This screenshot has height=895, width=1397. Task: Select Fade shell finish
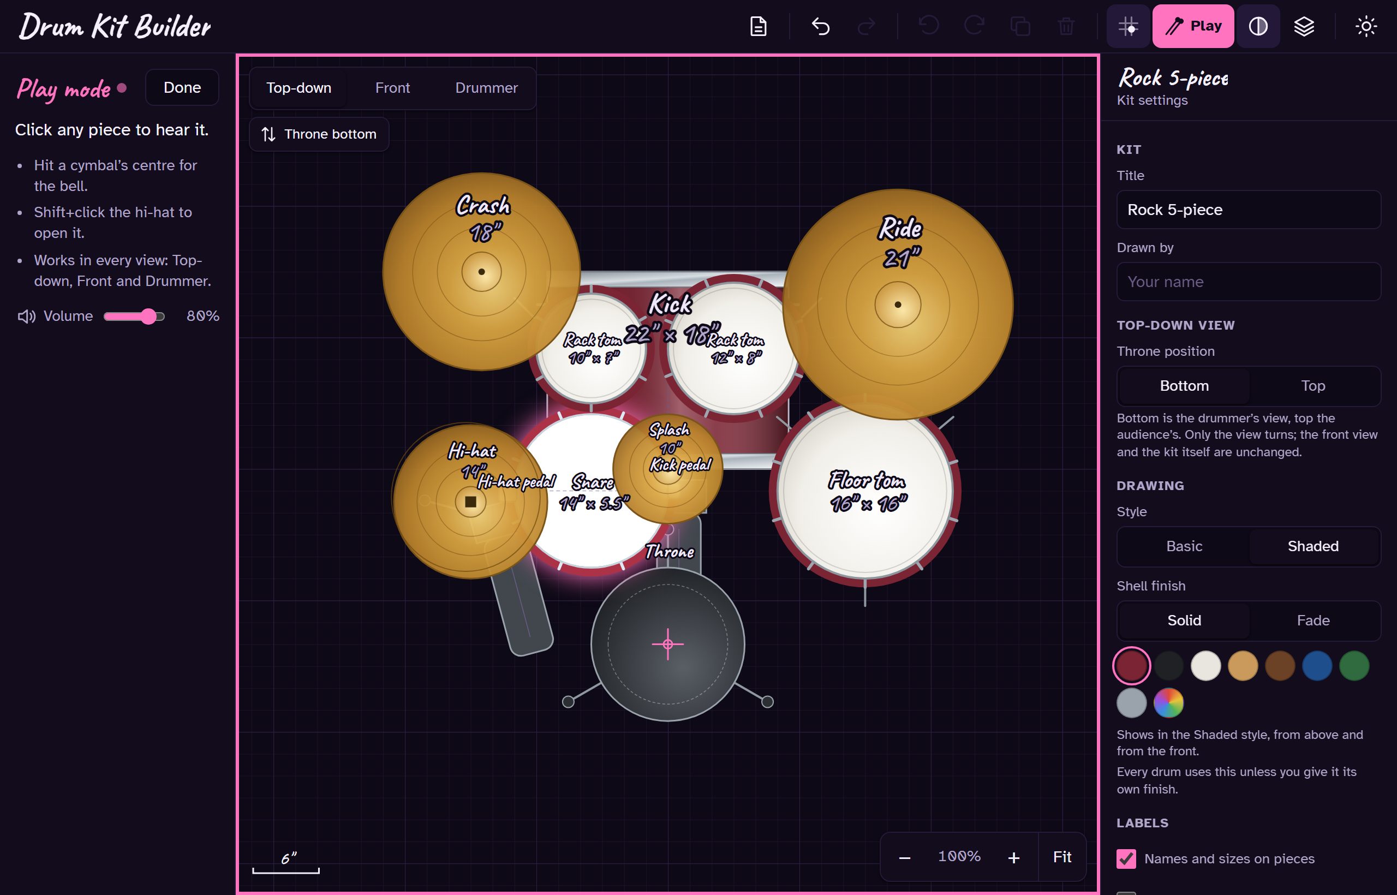point(1314,620)
